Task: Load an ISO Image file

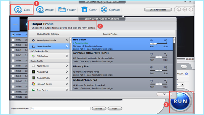Action: coord(45,10)
